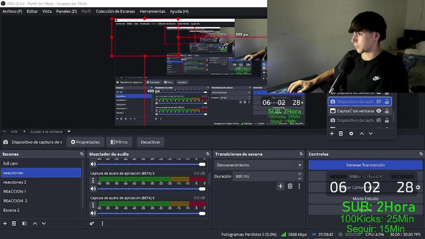Move the source up with the sources up arrow
Screen dimensions: 425x239
click(x=362, y=133)
